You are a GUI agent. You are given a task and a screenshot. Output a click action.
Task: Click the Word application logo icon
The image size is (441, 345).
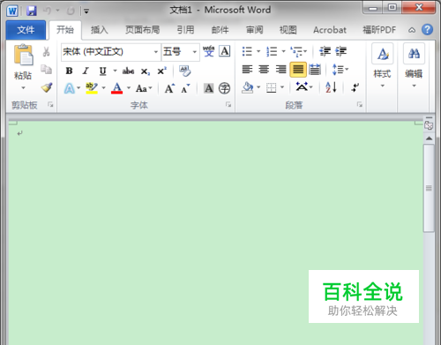tap(12, 11)
